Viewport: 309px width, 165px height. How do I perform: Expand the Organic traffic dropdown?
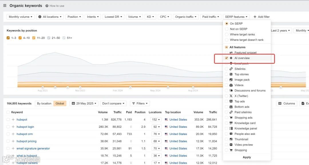click(x=186, y=17)
